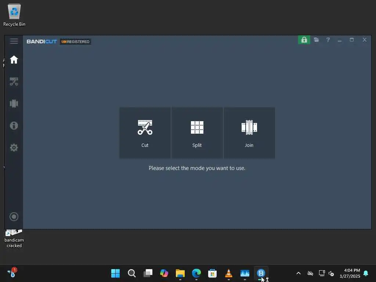The width and height of the screenshot is (376, 282).
Task: Open the blue waveform app on the taskbar
Action: click(245, 273)
